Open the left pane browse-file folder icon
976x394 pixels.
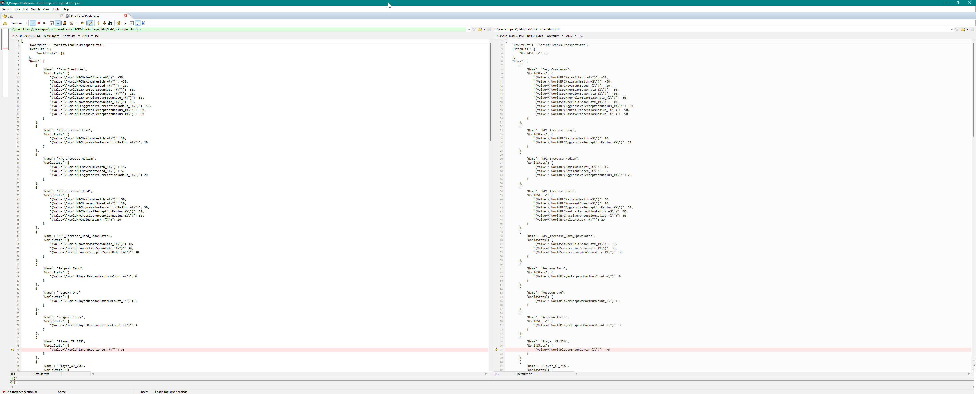click(x=480, y=29)
